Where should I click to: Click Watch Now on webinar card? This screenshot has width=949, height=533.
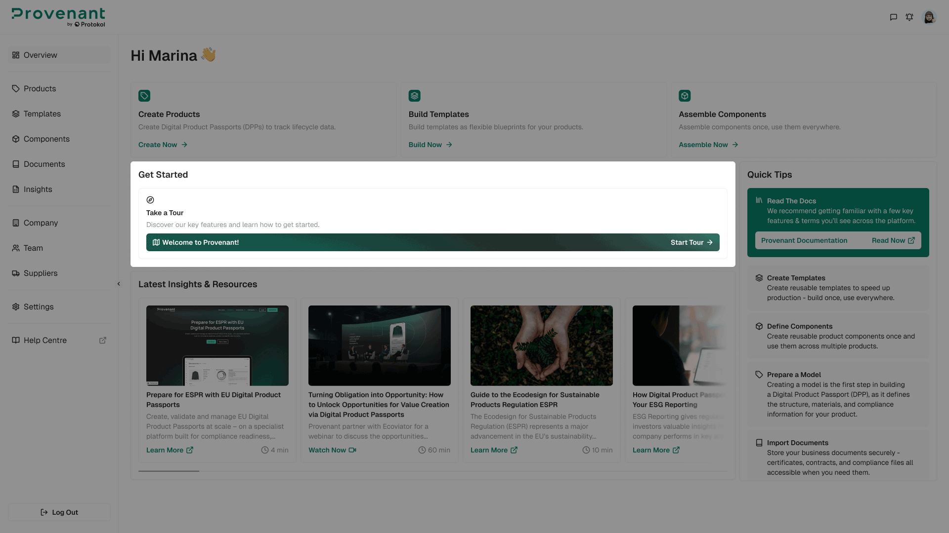tap(332, 450)
